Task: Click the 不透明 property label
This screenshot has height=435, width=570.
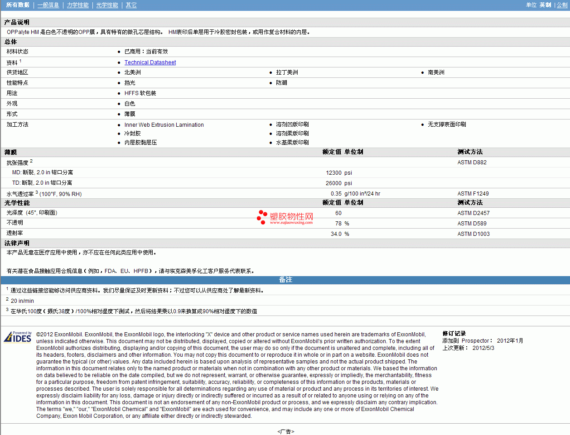Action: coord(15,223)
